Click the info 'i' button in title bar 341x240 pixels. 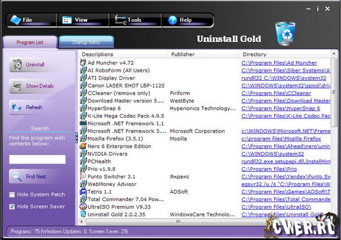click(x=318, y=9)
